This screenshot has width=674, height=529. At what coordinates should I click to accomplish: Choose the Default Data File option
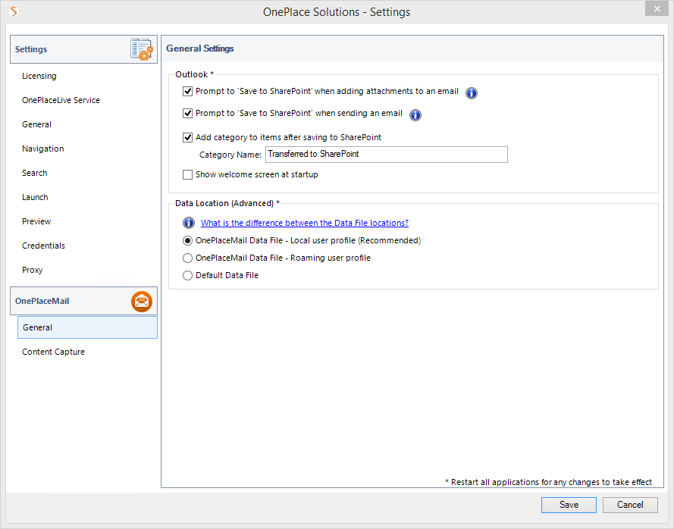point(187,275)
